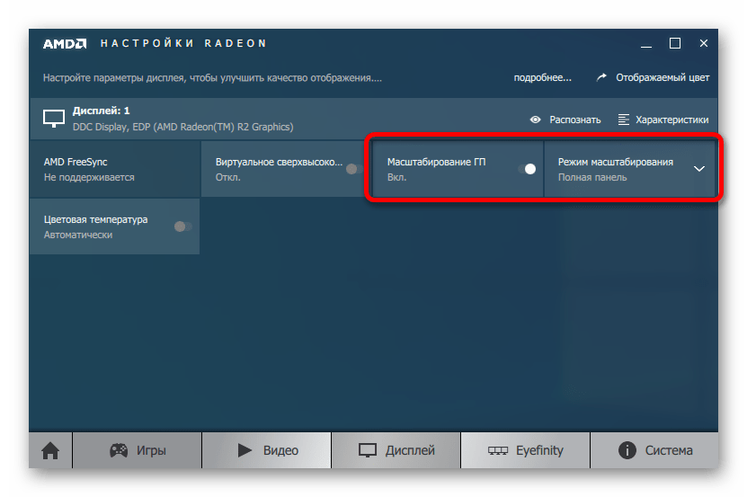Open the Видео tab
747x497 pixels.
click(x=266, y=449)
